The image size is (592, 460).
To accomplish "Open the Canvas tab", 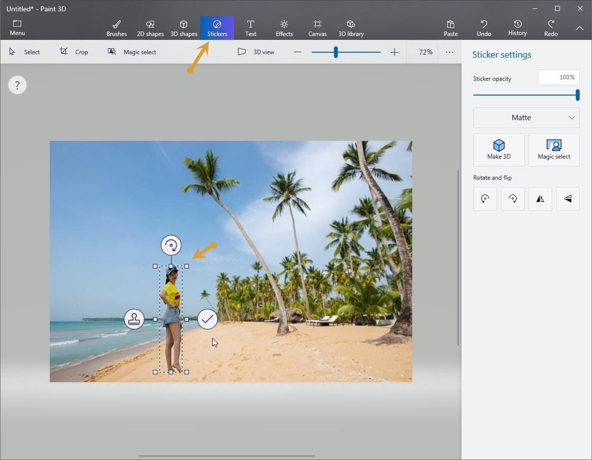I will click(318, 28).
